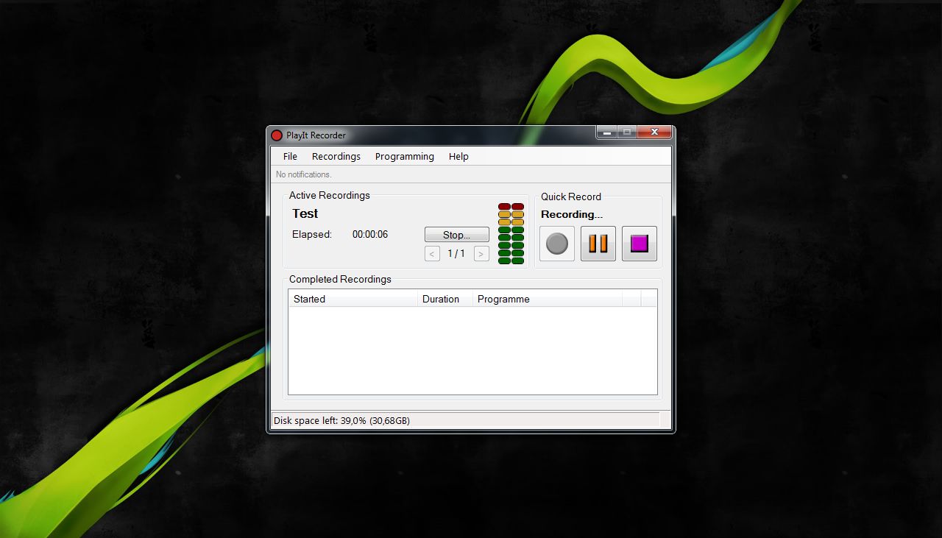942x538 pixels.
Task: Open the Recordings menu
Action: pyautogui.click(x=336, y=156)
